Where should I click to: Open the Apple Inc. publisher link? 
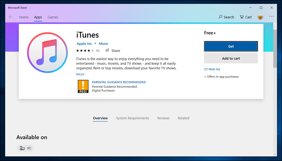point(85,44)
